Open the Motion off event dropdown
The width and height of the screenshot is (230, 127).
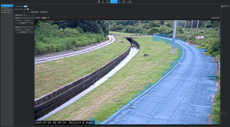26,32
